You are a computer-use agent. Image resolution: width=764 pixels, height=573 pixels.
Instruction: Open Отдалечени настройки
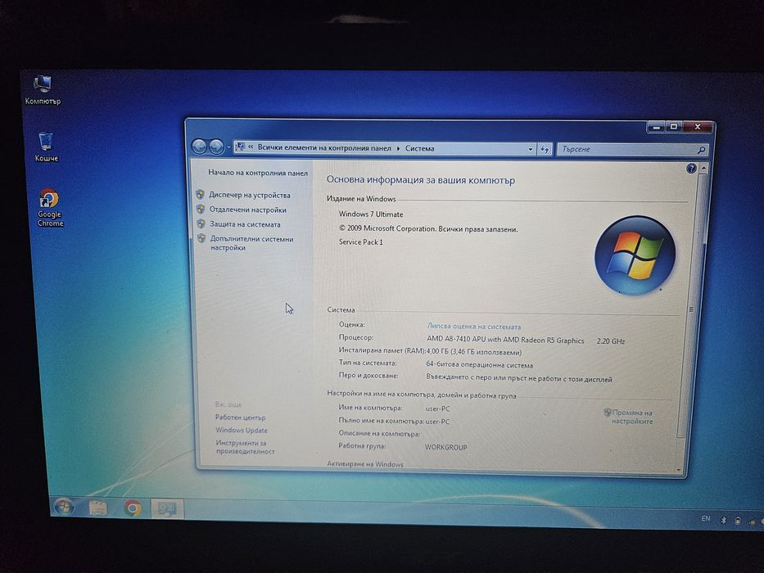(247, 210)
